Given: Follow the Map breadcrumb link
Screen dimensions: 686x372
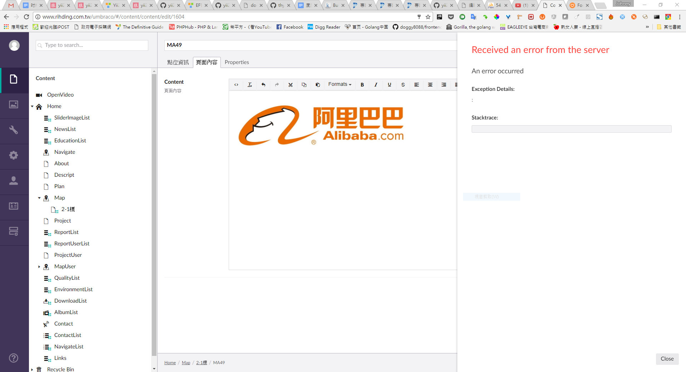Looking at the screenshot, I should tap(186, 363).
